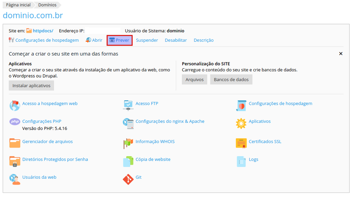The width and height of the screenshot is (354, 209).
Task: Click the PHP settings icon
Action: coord(15,122)
